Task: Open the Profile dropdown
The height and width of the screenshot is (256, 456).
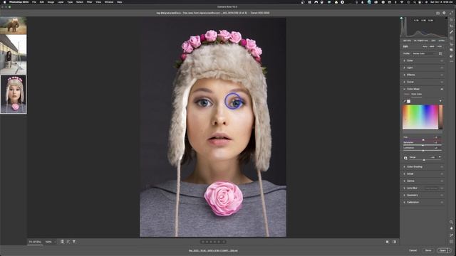Action: point(424,54)
